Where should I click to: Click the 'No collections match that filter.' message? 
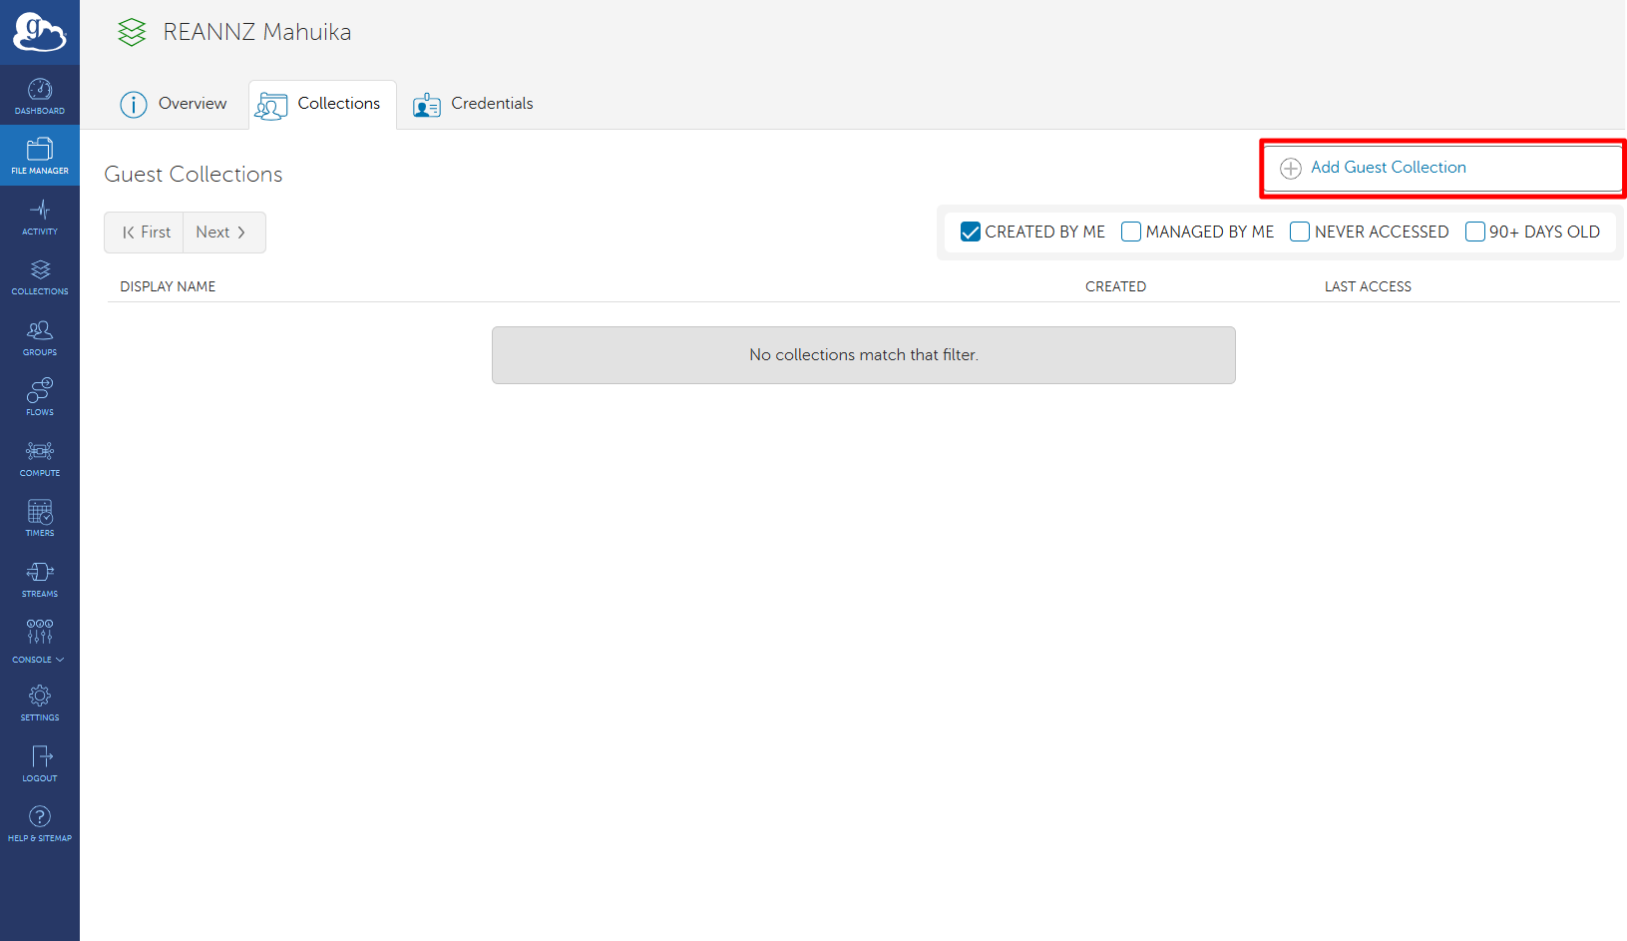(864, 355)
